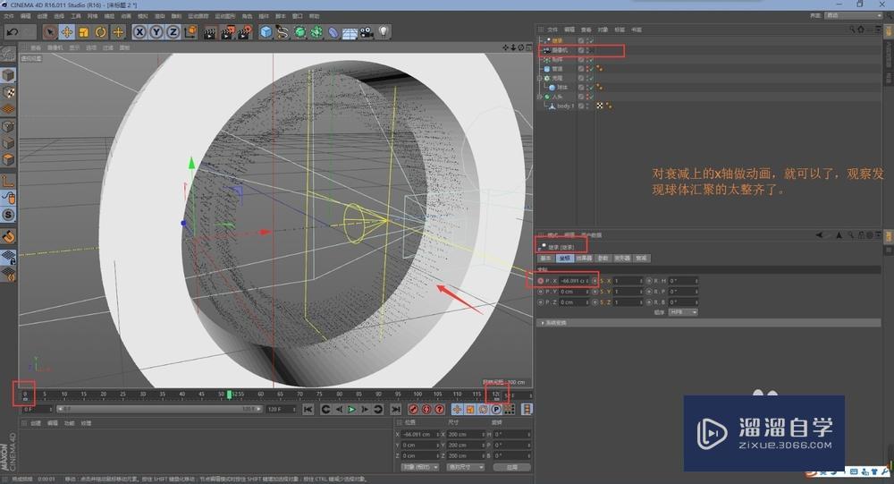Open the 绝对尺寸 size dropdown

coord(465,467)
